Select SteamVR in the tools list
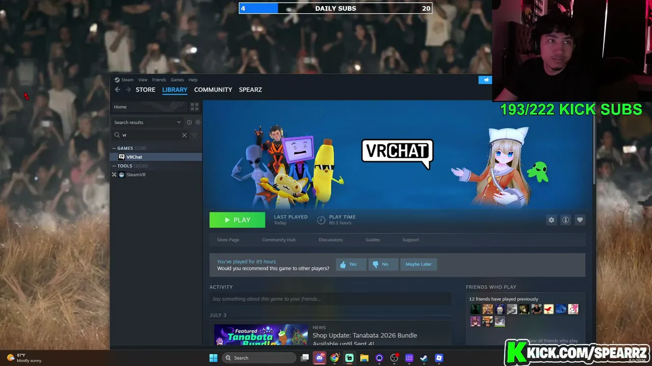 click(156, 175)
